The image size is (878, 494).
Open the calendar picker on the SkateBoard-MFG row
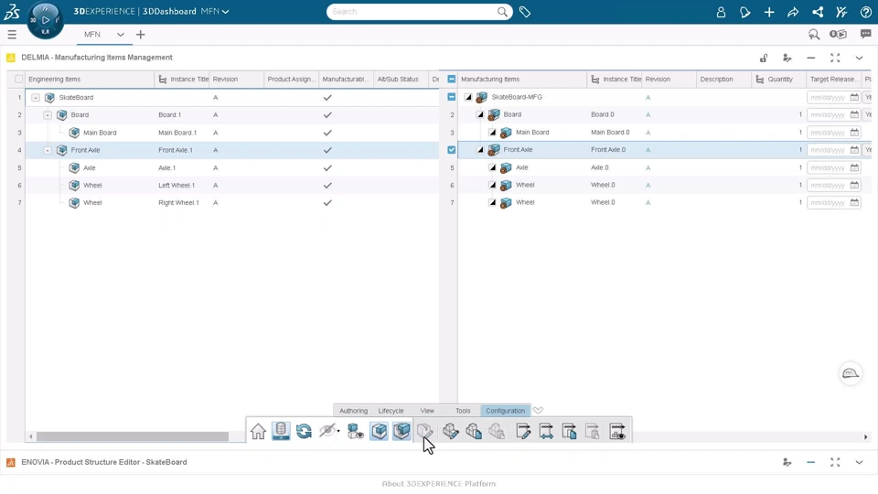(854, 97)
